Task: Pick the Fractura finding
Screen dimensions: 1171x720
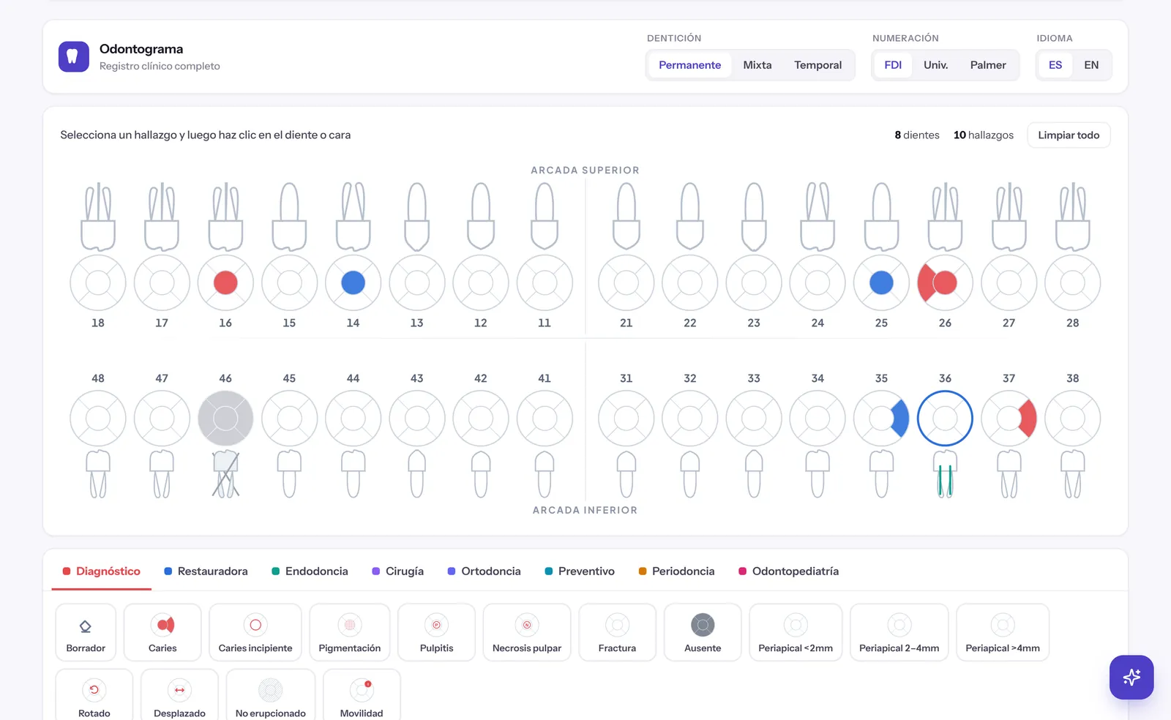Action: click(618, 632)
